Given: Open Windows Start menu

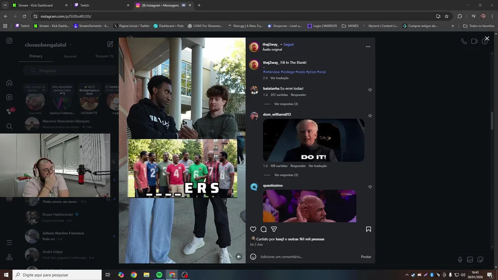Looking at the screenshot, I should click(x=6, y=275).
